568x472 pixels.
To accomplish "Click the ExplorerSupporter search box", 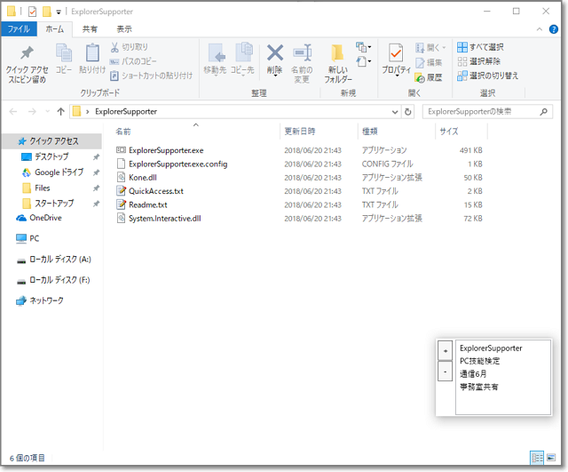I will 479,112.
